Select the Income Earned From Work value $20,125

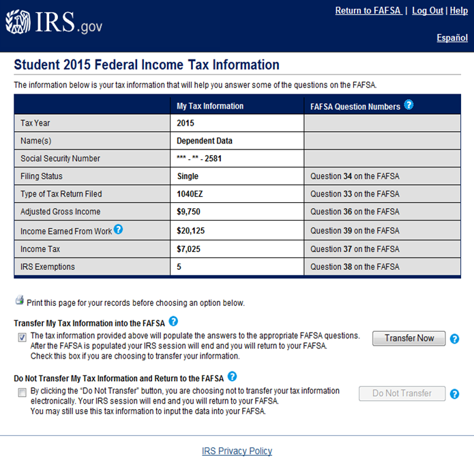190,231
